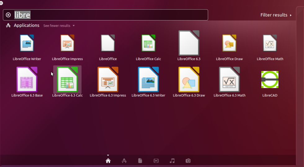Open the LibreOffice Start Center icon
Image resolution: width=304 pixels, height=167 pixels.
(108, 43)
